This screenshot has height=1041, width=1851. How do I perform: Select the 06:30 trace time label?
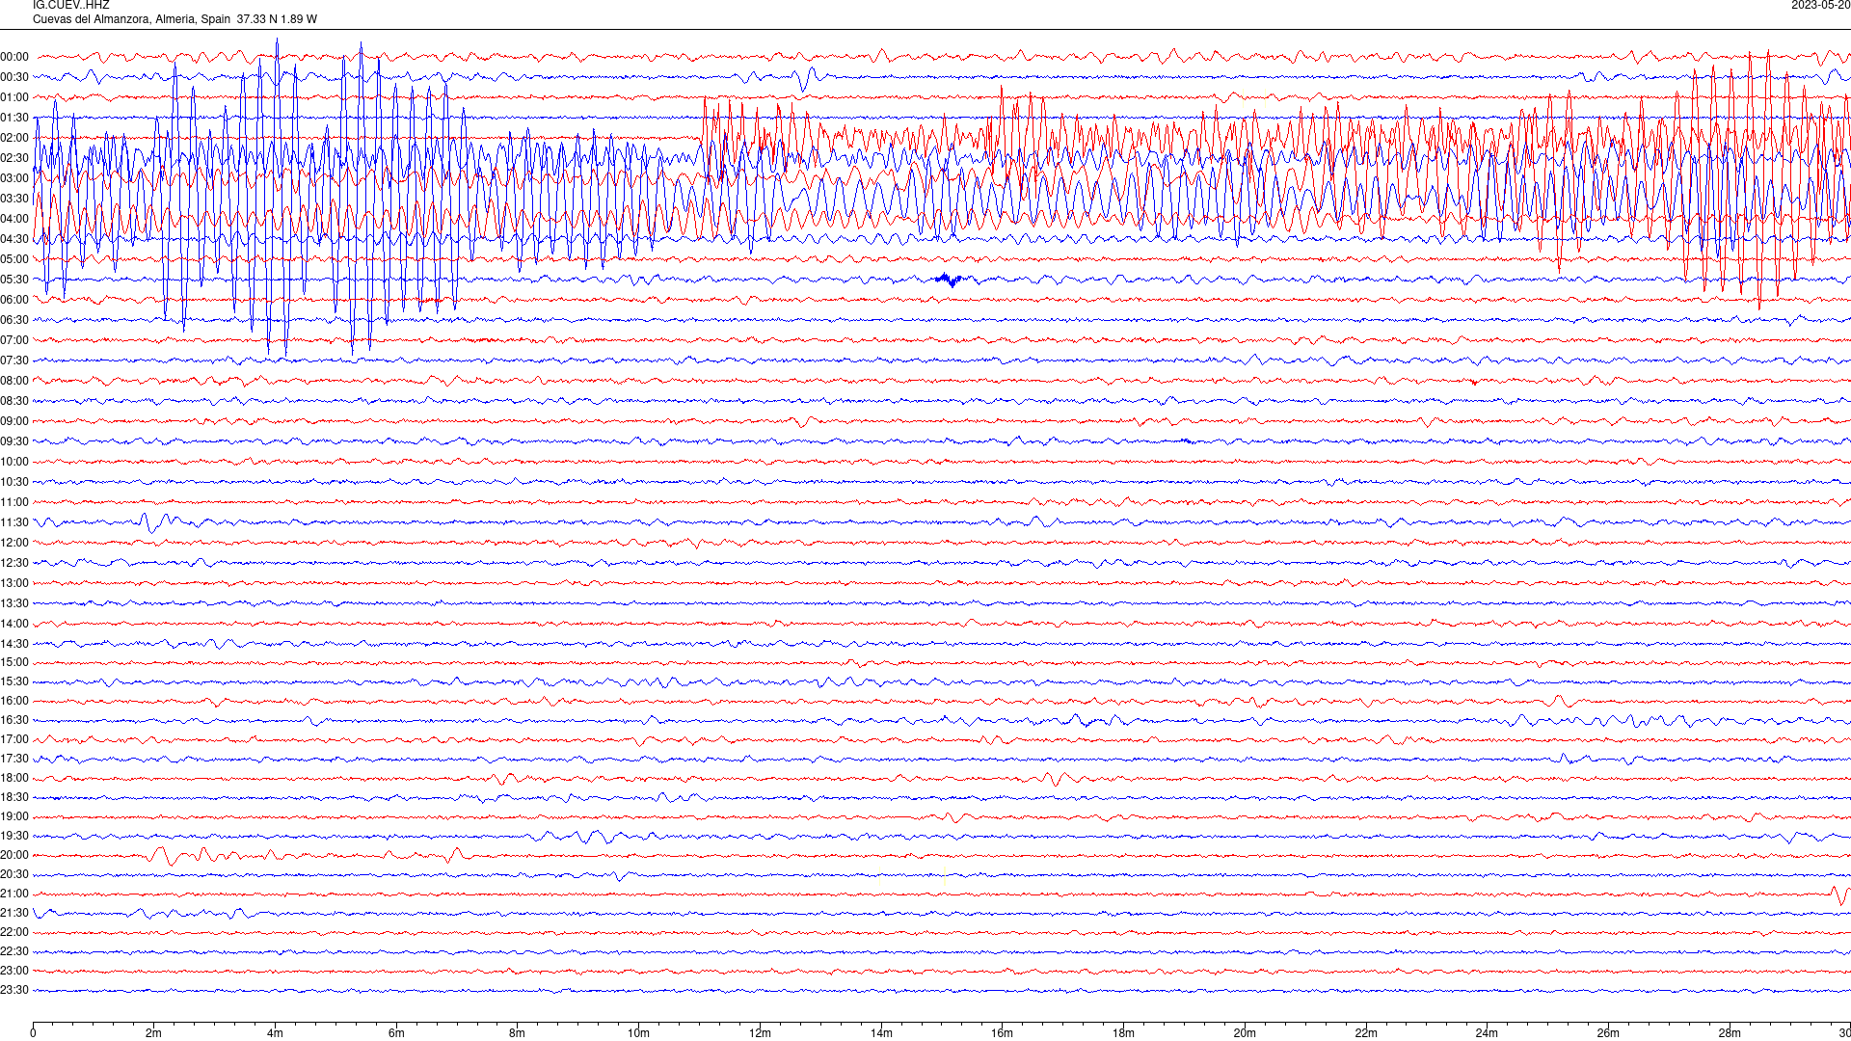pos(14,320)
